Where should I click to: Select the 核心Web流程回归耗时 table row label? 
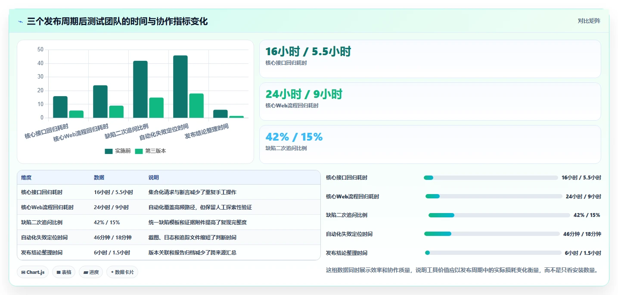coord(47,207)
